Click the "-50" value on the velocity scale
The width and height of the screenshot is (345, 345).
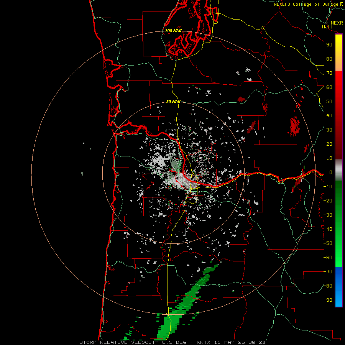click(328, 243)
